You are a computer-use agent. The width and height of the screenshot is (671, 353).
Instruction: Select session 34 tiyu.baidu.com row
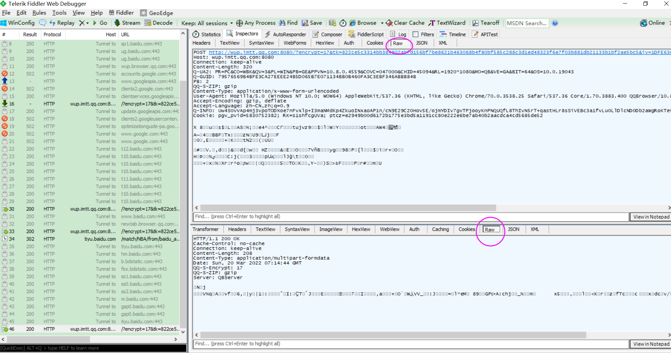(x=90, y=239)
